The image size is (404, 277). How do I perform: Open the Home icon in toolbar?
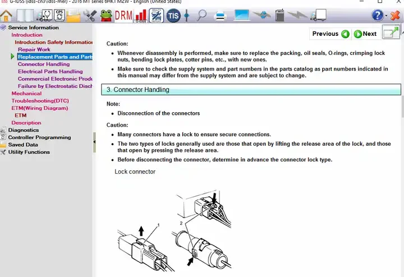pyautogui.click(x=6, y=16)
